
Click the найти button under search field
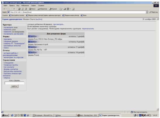(14, 86)
